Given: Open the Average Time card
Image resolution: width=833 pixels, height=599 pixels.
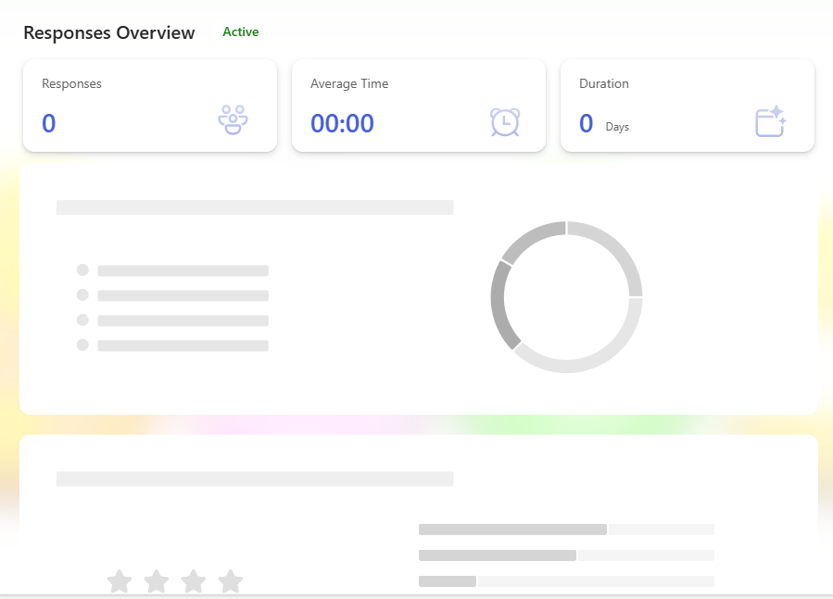Looking at the screenshot, I should click(x=419, y=106).
